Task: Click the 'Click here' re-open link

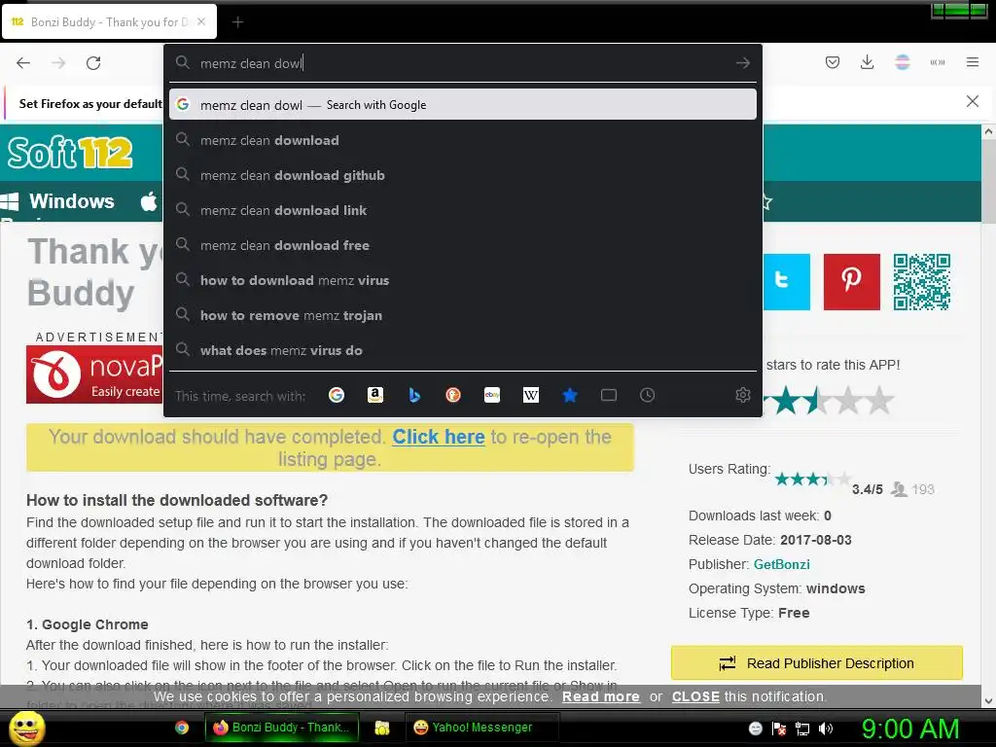Action: click(x=439, y=437)
